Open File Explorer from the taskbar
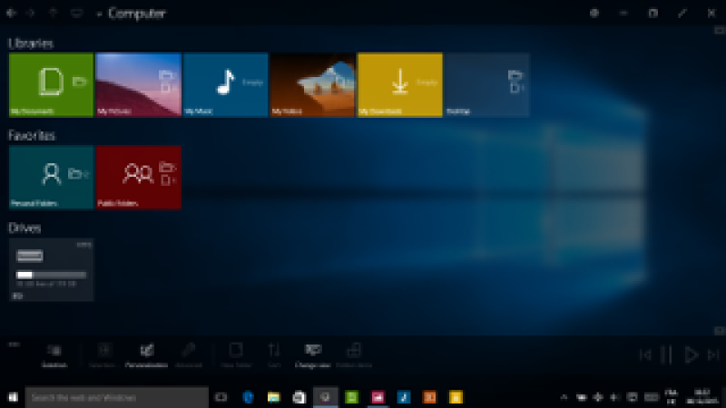Screen dimensions: 726x408 pyautogui.click(x=274, y=397)
